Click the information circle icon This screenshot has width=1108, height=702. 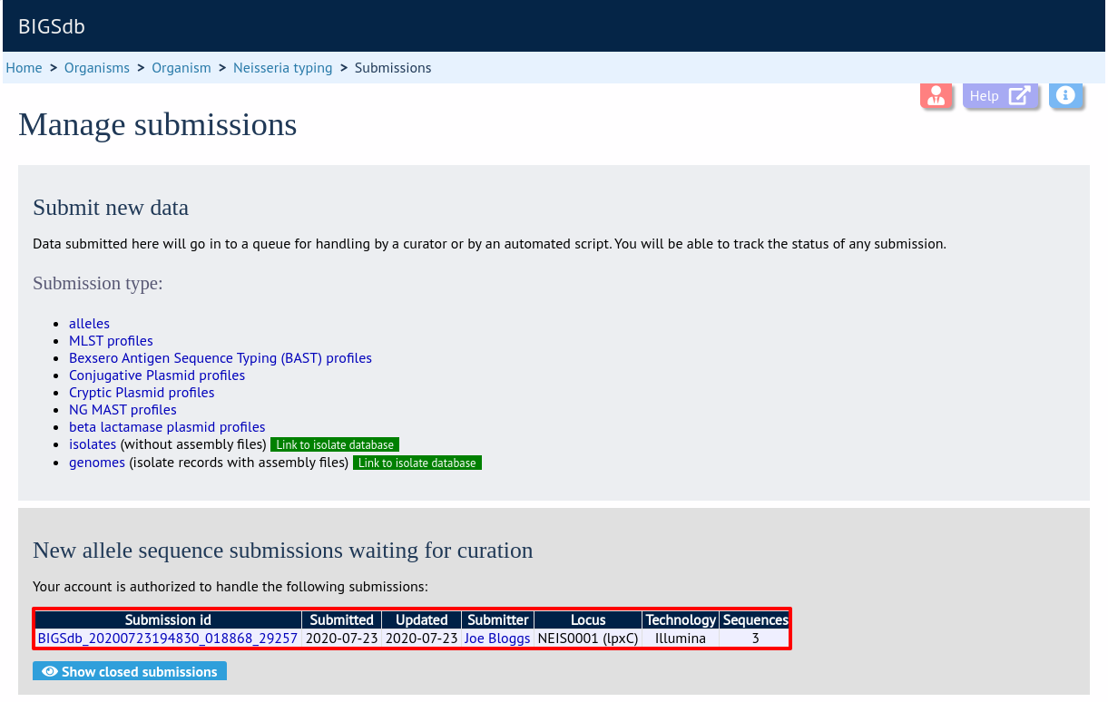click(1066, 95)
